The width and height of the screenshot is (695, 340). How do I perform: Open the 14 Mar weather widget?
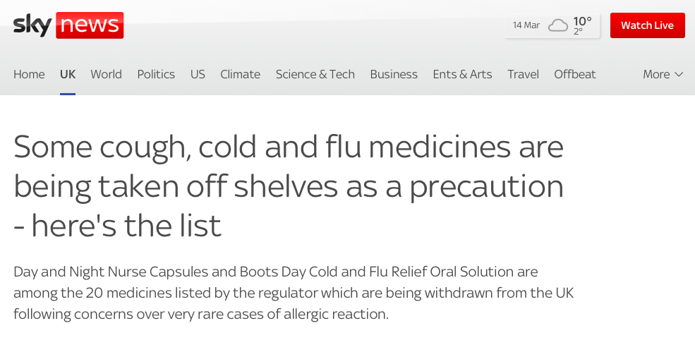pos(552,25)
